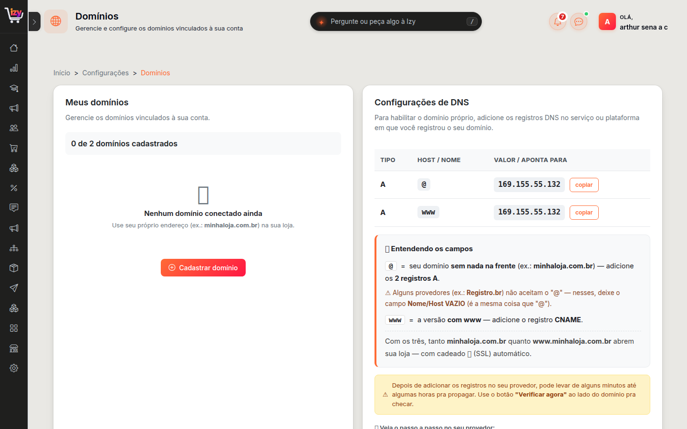Open the notifications bell with badge 7
Image resolution: width=687 pixels, height=429 pixels.
click(558, 21)
